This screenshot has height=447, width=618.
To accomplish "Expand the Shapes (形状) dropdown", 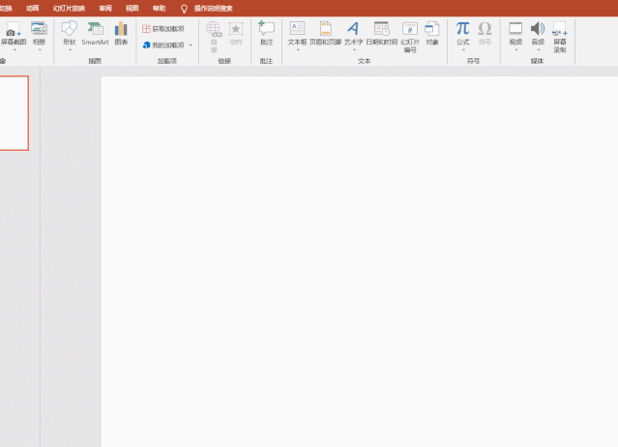I will coord(70,49).
